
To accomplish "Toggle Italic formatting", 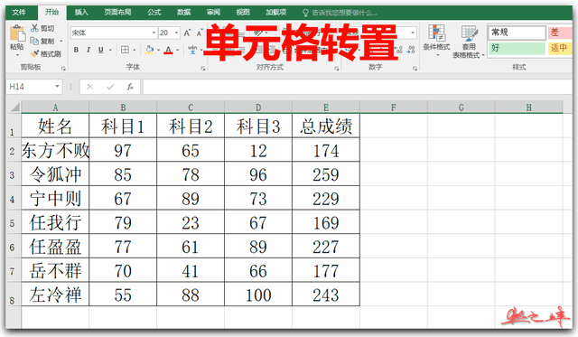I will pyautogui.click(x=89, y=50).
